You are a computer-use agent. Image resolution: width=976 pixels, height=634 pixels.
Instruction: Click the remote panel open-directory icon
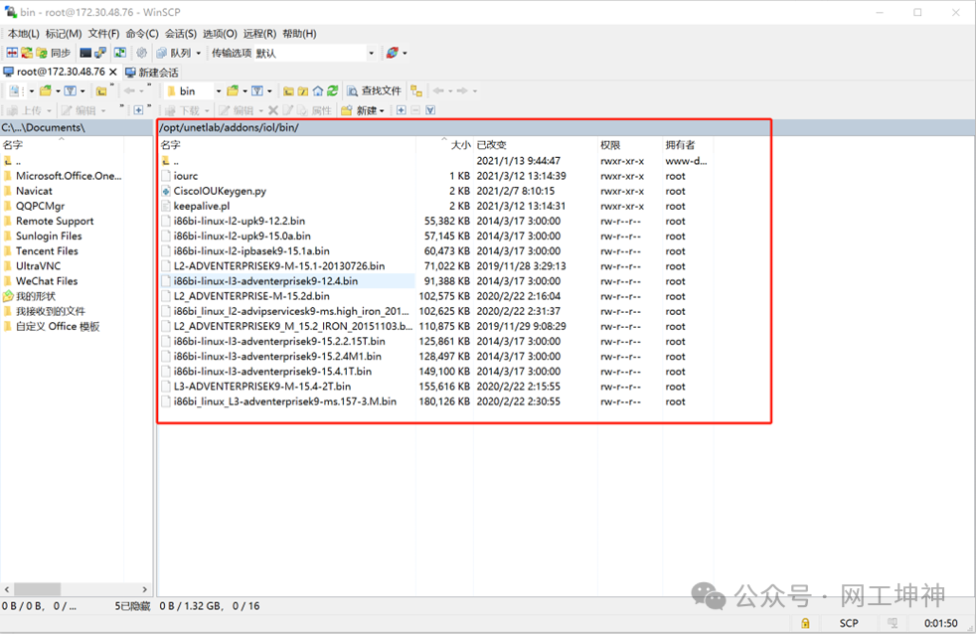(233, 90)
